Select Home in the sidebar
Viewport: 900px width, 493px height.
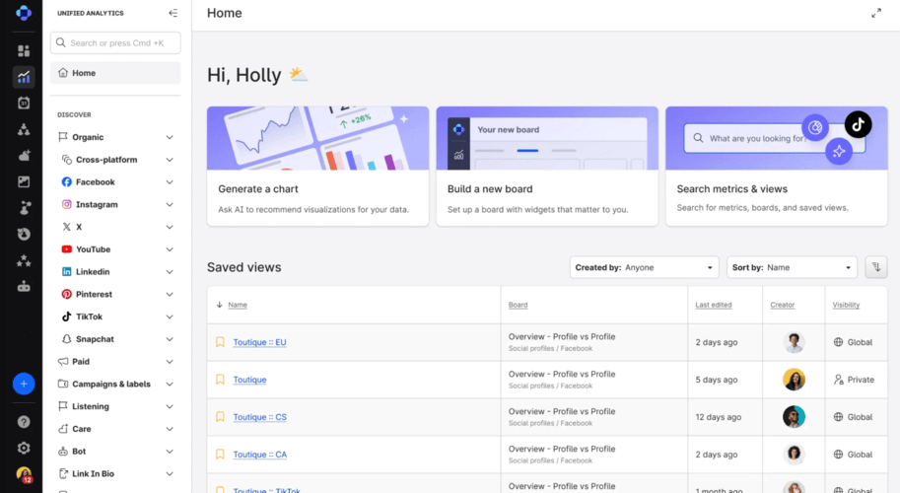click(115, 73)
